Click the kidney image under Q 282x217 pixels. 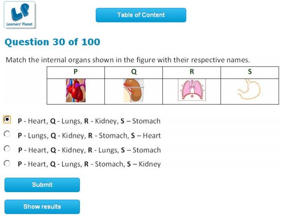coord(133,91)
